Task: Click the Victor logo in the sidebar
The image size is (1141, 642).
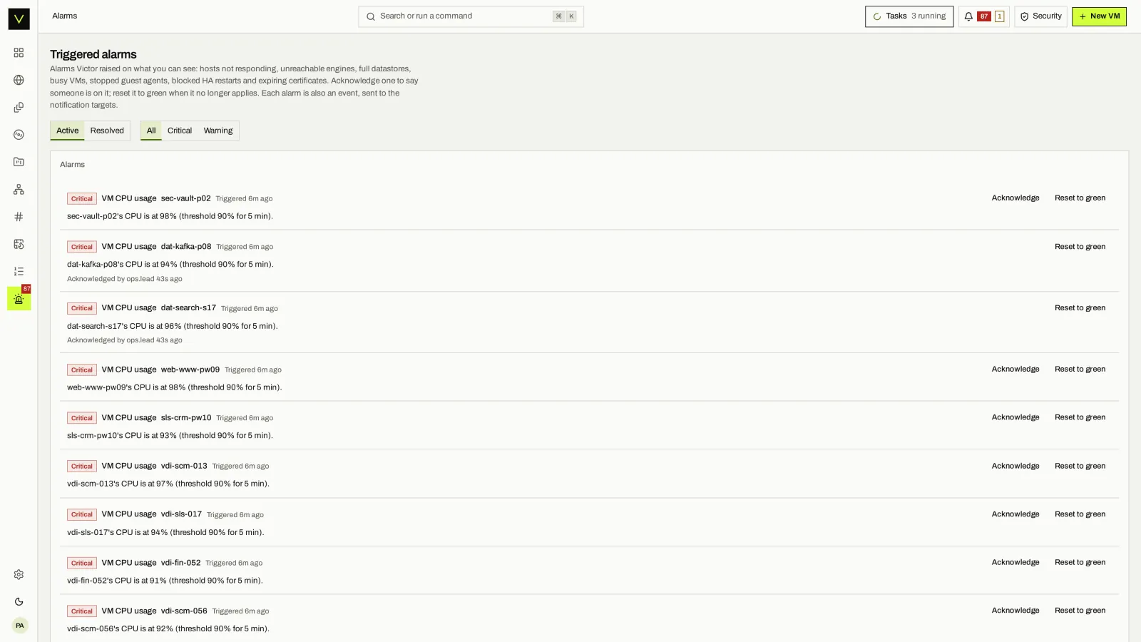Action: click(x=19, y=19)
